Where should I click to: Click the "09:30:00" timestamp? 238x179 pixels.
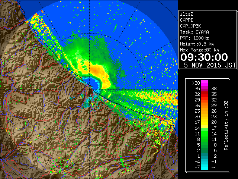click(x=204, y=57)
